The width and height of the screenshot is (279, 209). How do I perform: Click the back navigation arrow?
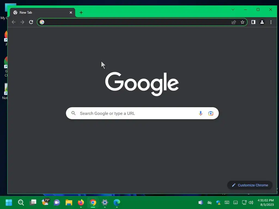(x=14, y=22)
